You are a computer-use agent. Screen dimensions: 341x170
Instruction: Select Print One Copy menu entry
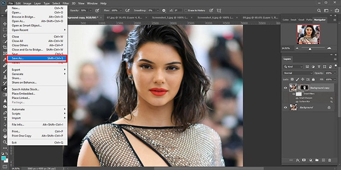pyautogui.click(x=37, y=136)
